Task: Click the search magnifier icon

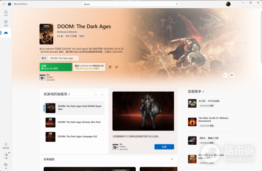Action: pyautogui.click(x=177, y=4)
